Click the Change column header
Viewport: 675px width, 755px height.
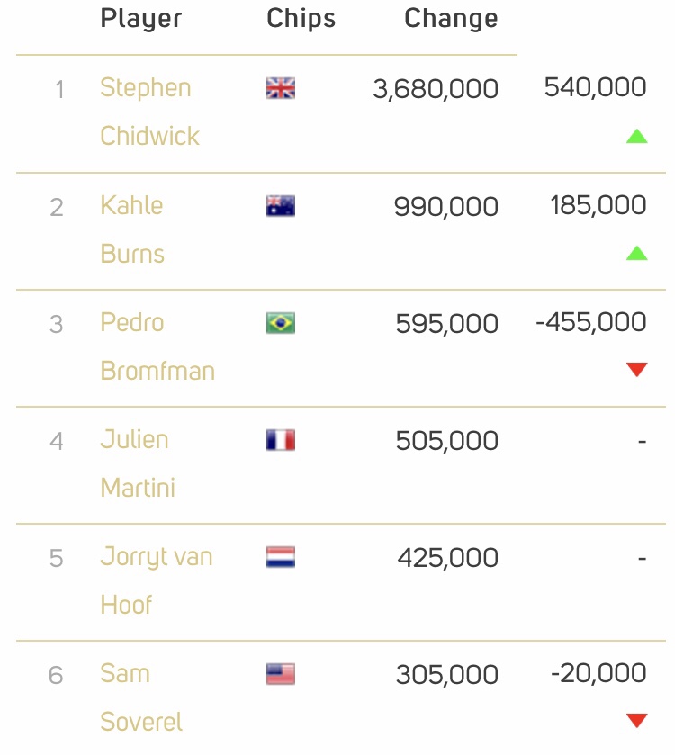(x=451, y=18)
